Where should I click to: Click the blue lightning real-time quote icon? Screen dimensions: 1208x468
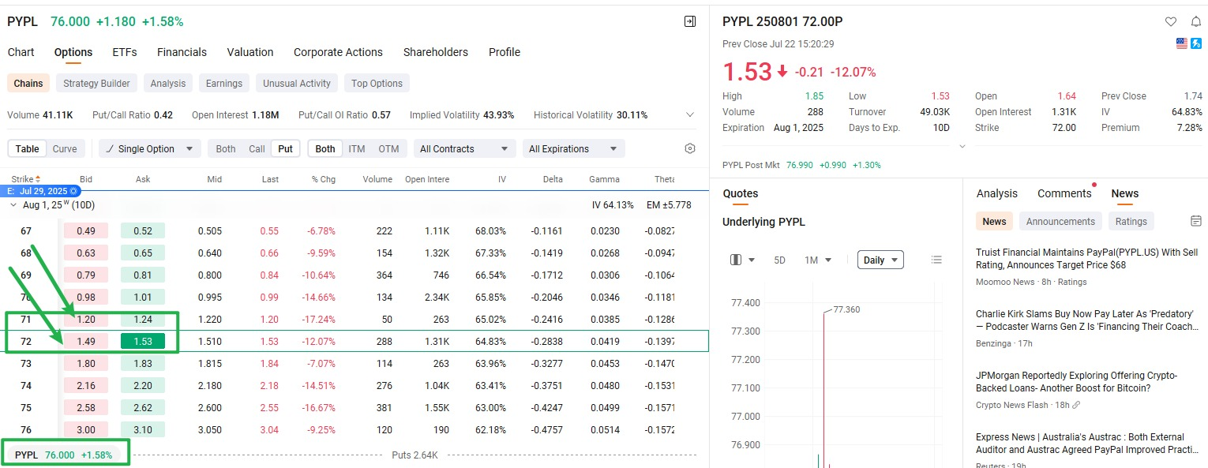point(1195,43)
